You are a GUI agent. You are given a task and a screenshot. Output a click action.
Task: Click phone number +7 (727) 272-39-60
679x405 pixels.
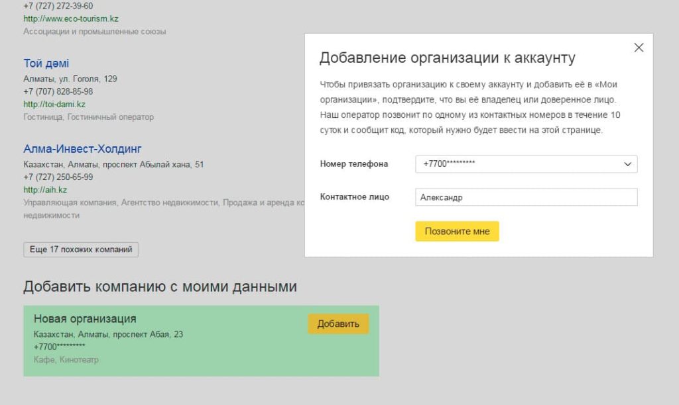[x=58, y=6]
